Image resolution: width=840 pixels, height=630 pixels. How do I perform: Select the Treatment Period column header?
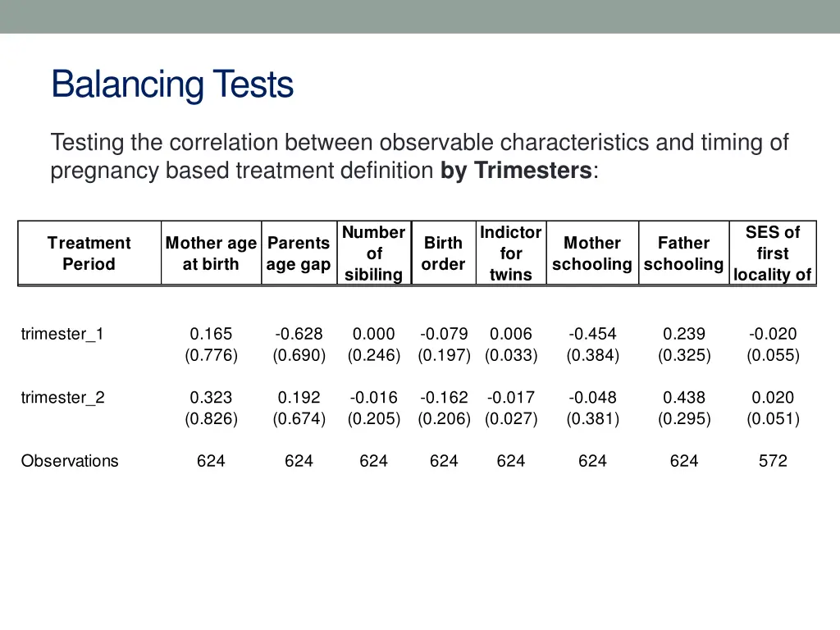pos(89,253)
